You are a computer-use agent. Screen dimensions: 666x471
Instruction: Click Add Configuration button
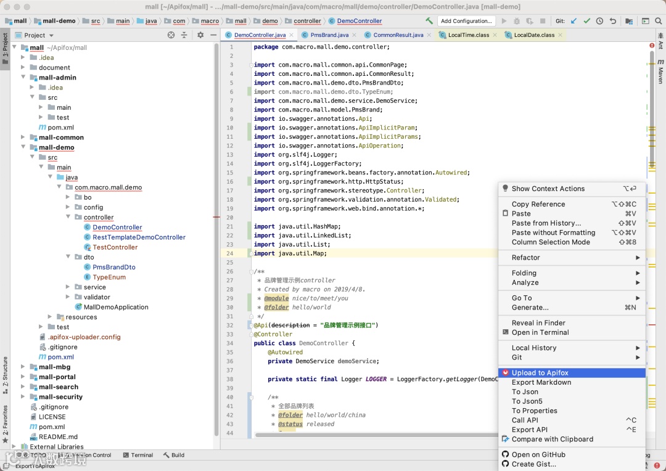[x=466, y=21]
